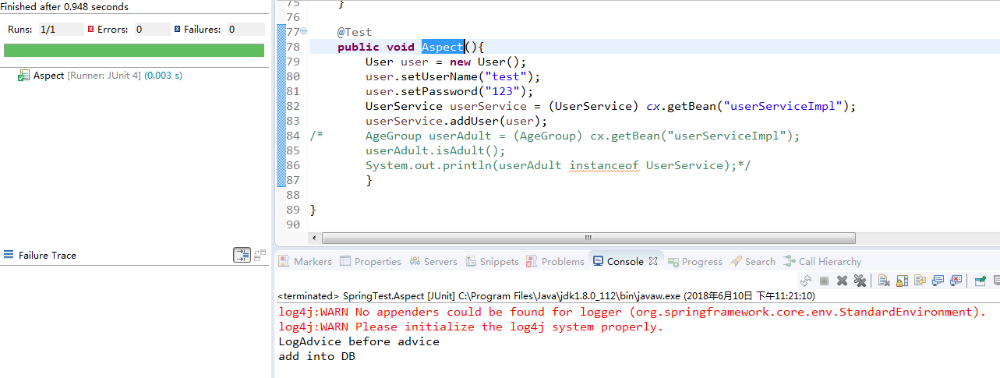Open the Search tab
This screenshot has height=378, width=1000.
tap(753, 262)
